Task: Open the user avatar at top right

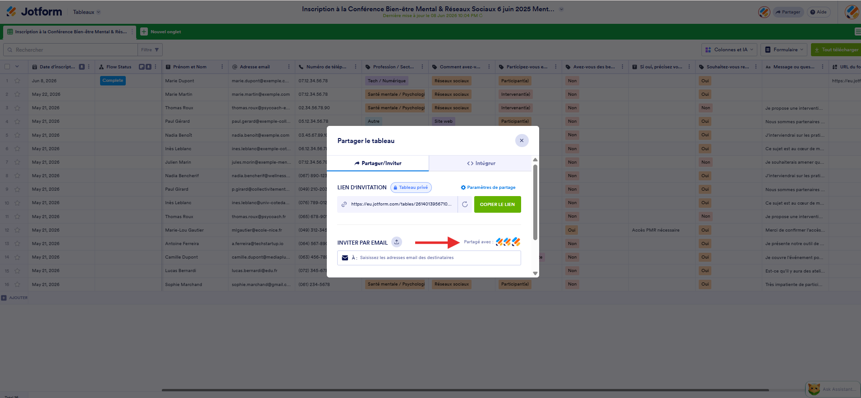Action: (x=852, y=12)
